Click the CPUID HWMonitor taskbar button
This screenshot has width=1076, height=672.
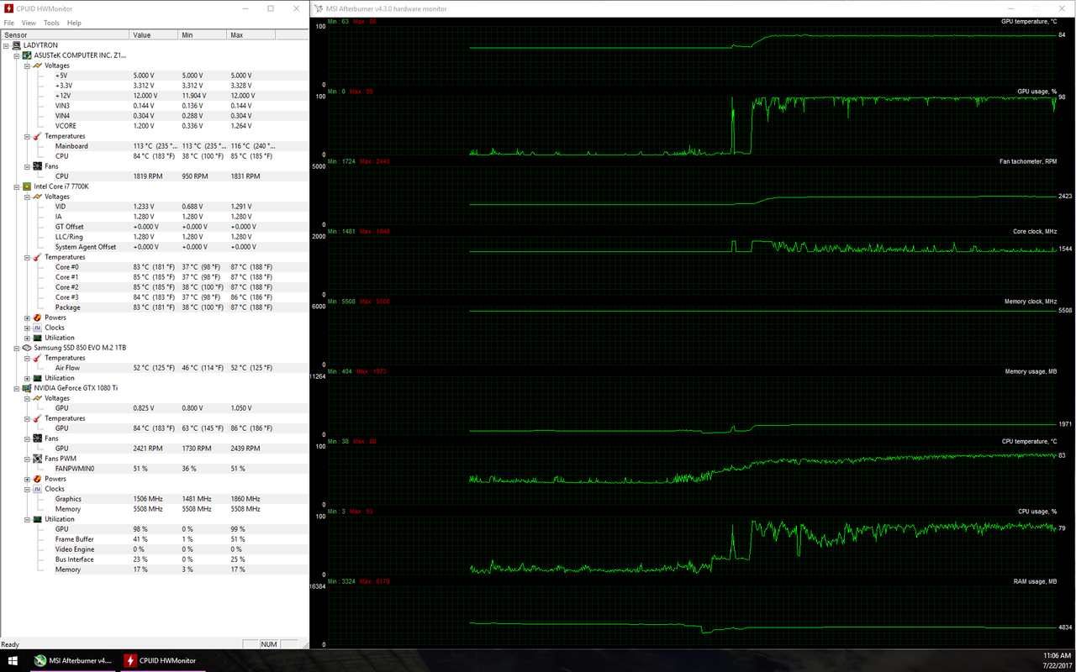(x=161, y=660)
